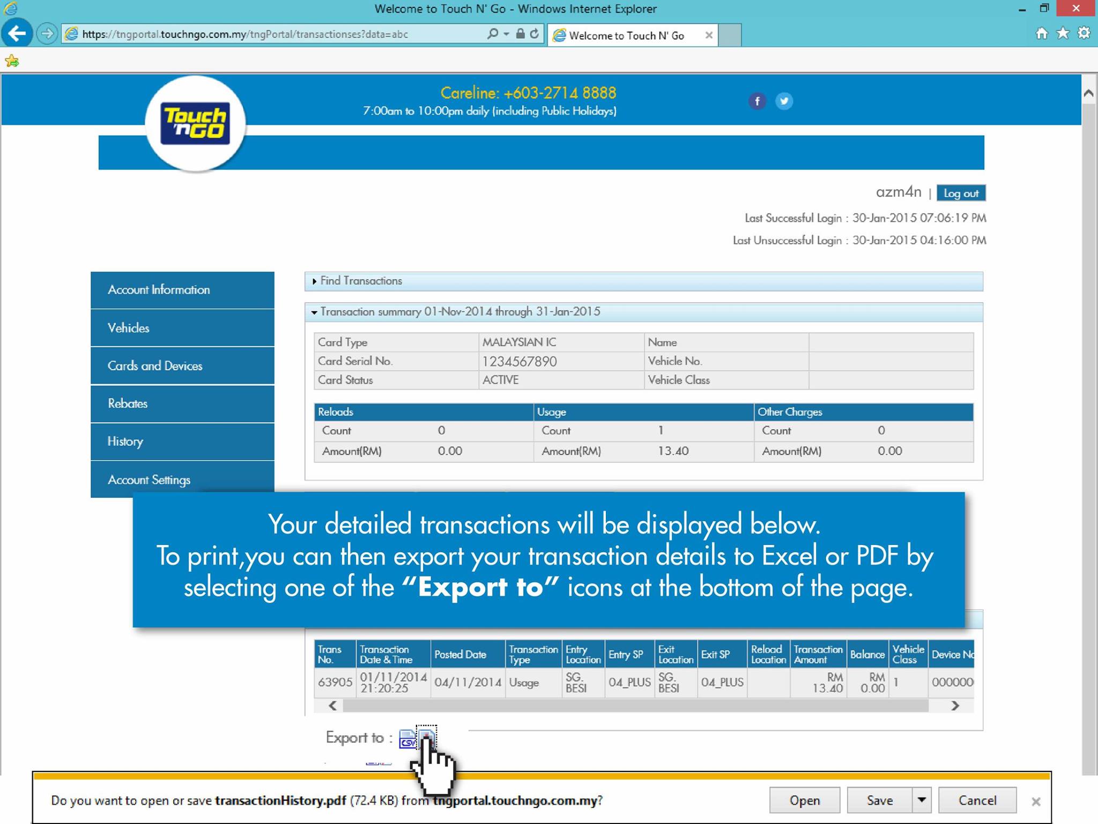Open Account Settings in the sidebar
This screenshot has height=824, width=1098.
[x=182, y=480]
